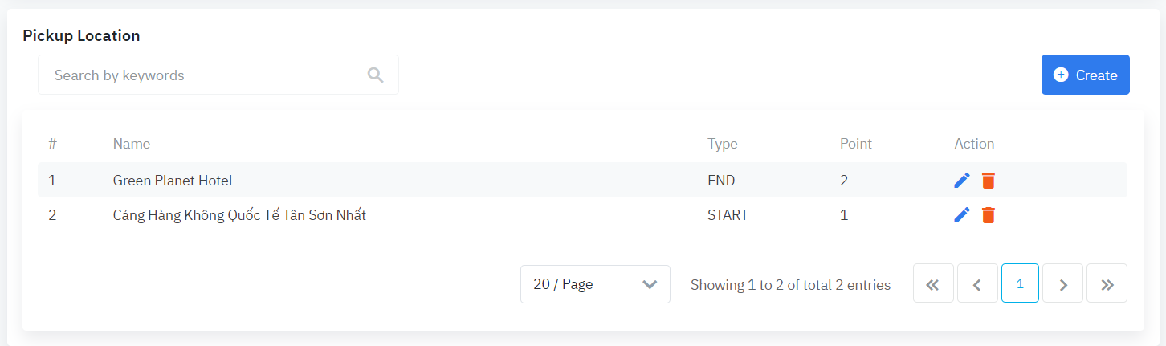Select the Cảng Hàng Không Quốc Tế row name

(x=239, y=215)
